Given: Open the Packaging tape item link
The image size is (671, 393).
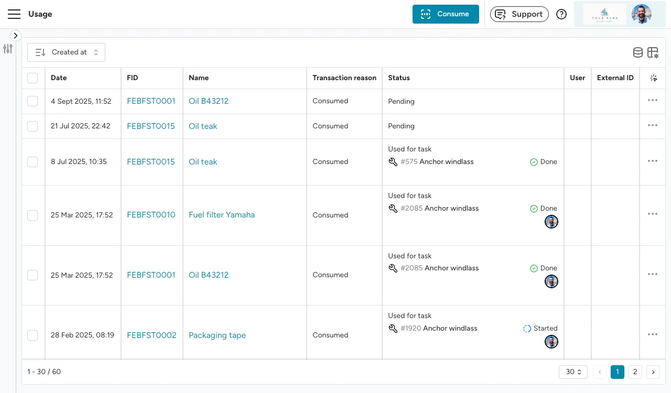Looking at the screenshot, I should click(217, 335).
